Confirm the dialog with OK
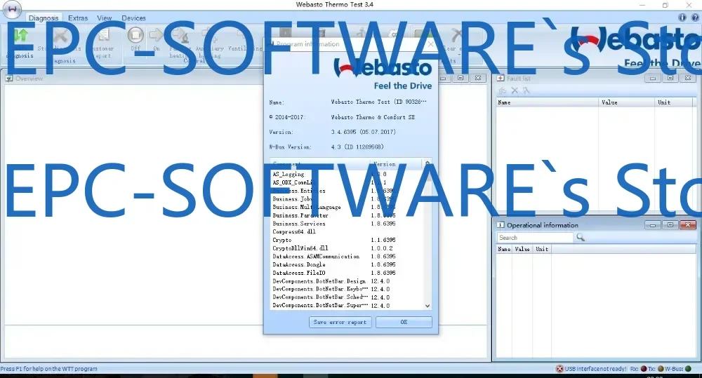Viewport: 702px width, 378px height. 404,322
